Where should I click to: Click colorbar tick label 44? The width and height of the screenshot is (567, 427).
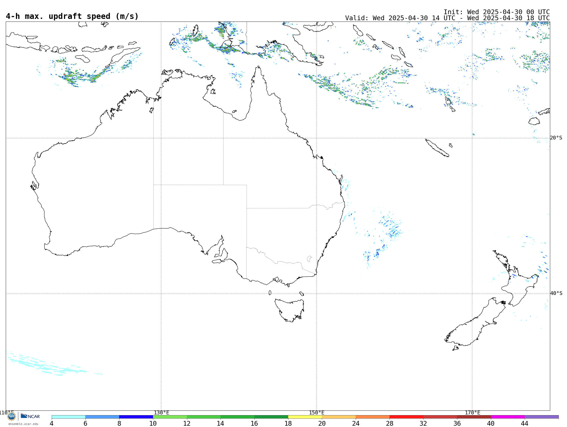tap(524, 424)
